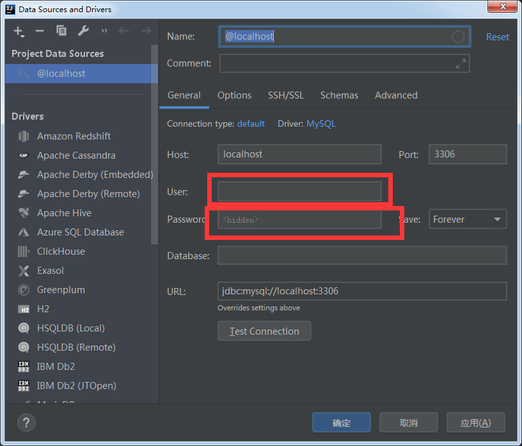Screen dimensions: 522x446
Task: Focus the User input field
Action: coord(299,191)
